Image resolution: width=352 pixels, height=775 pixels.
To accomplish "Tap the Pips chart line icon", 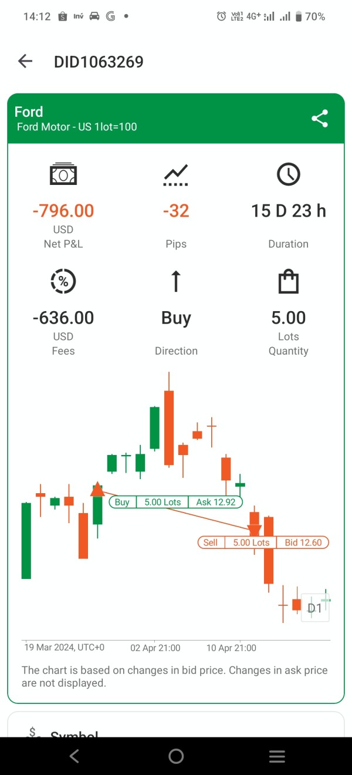I will [176, 174].
